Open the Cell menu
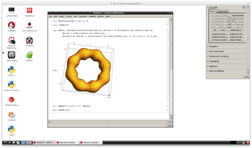Viewport: 252px width, 148px height. tap(75, 16)
